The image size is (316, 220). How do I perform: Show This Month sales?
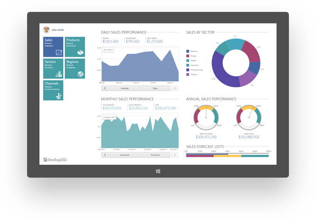pyautogui.click(x=155, y=155)
